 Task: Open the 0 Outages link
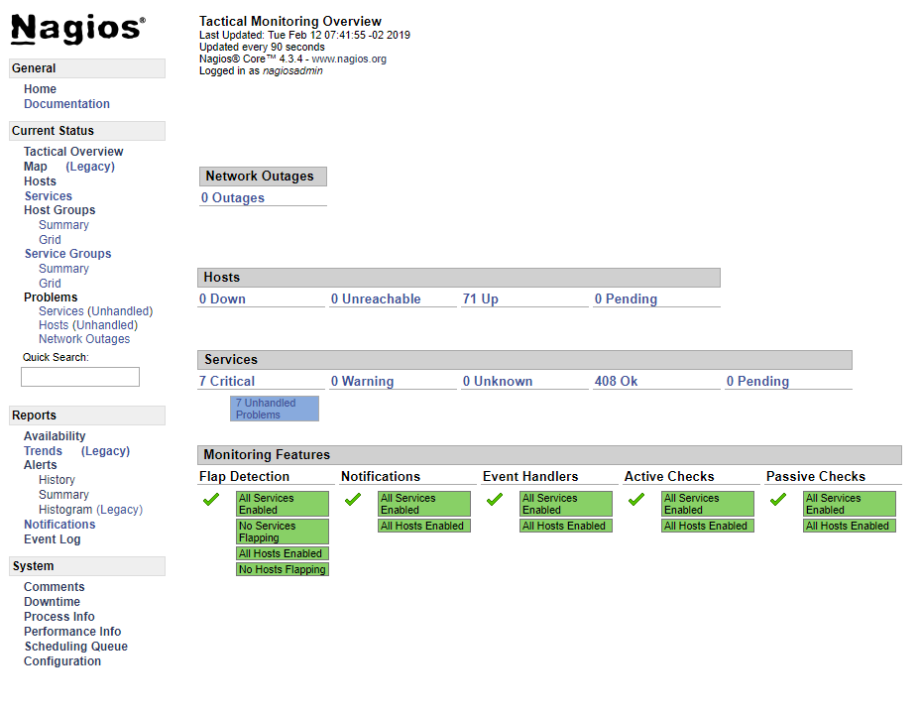pos(233,198)
